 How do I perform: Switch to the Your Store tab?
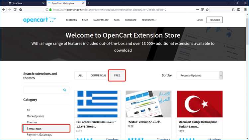coord(26,3)
